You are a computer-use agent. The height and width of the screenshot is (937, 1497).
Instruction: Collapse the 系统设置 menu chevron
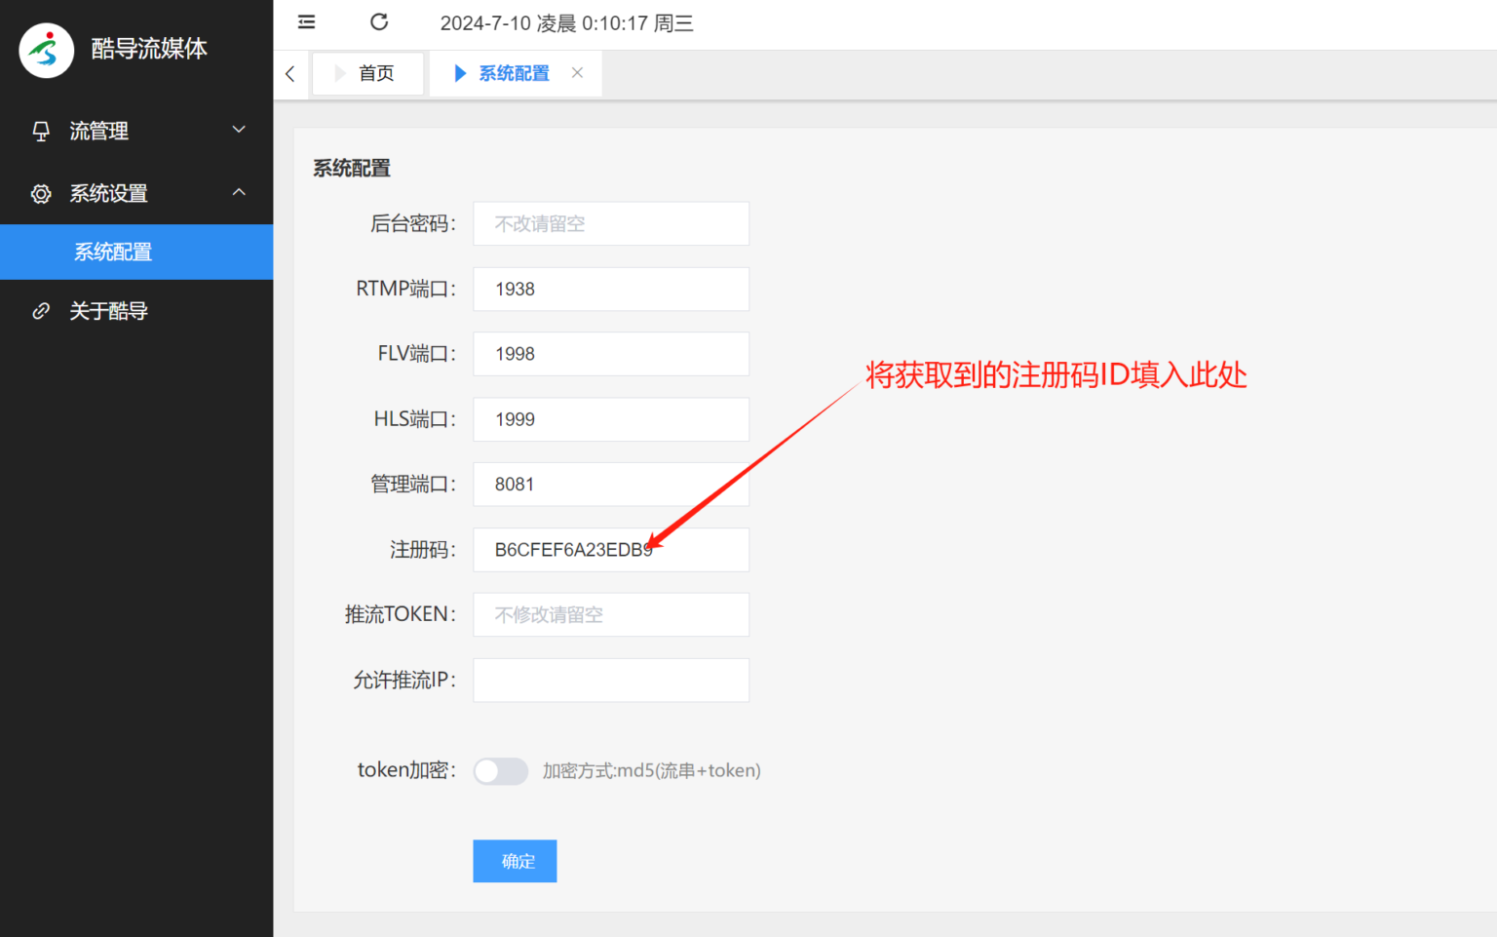pos(239,192)
